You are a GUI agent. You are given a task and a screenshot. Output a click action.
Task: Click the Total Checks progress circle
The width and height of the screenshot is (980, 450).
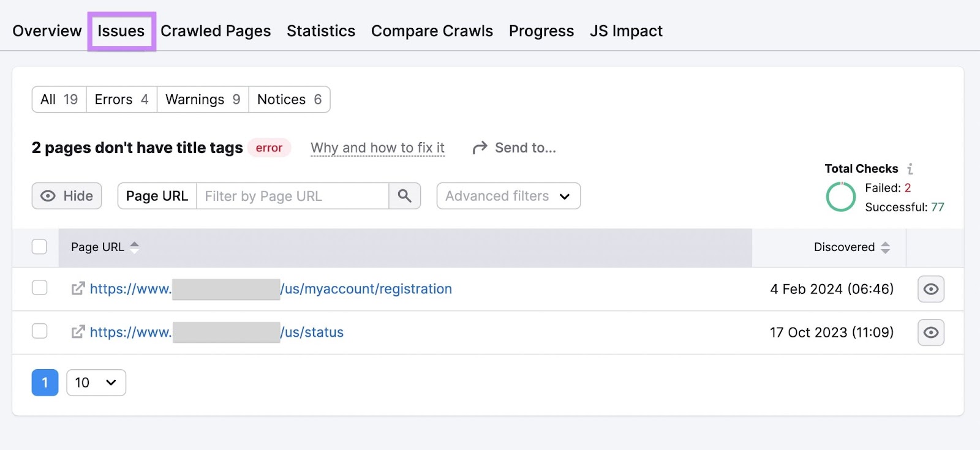tap(840, 197)
